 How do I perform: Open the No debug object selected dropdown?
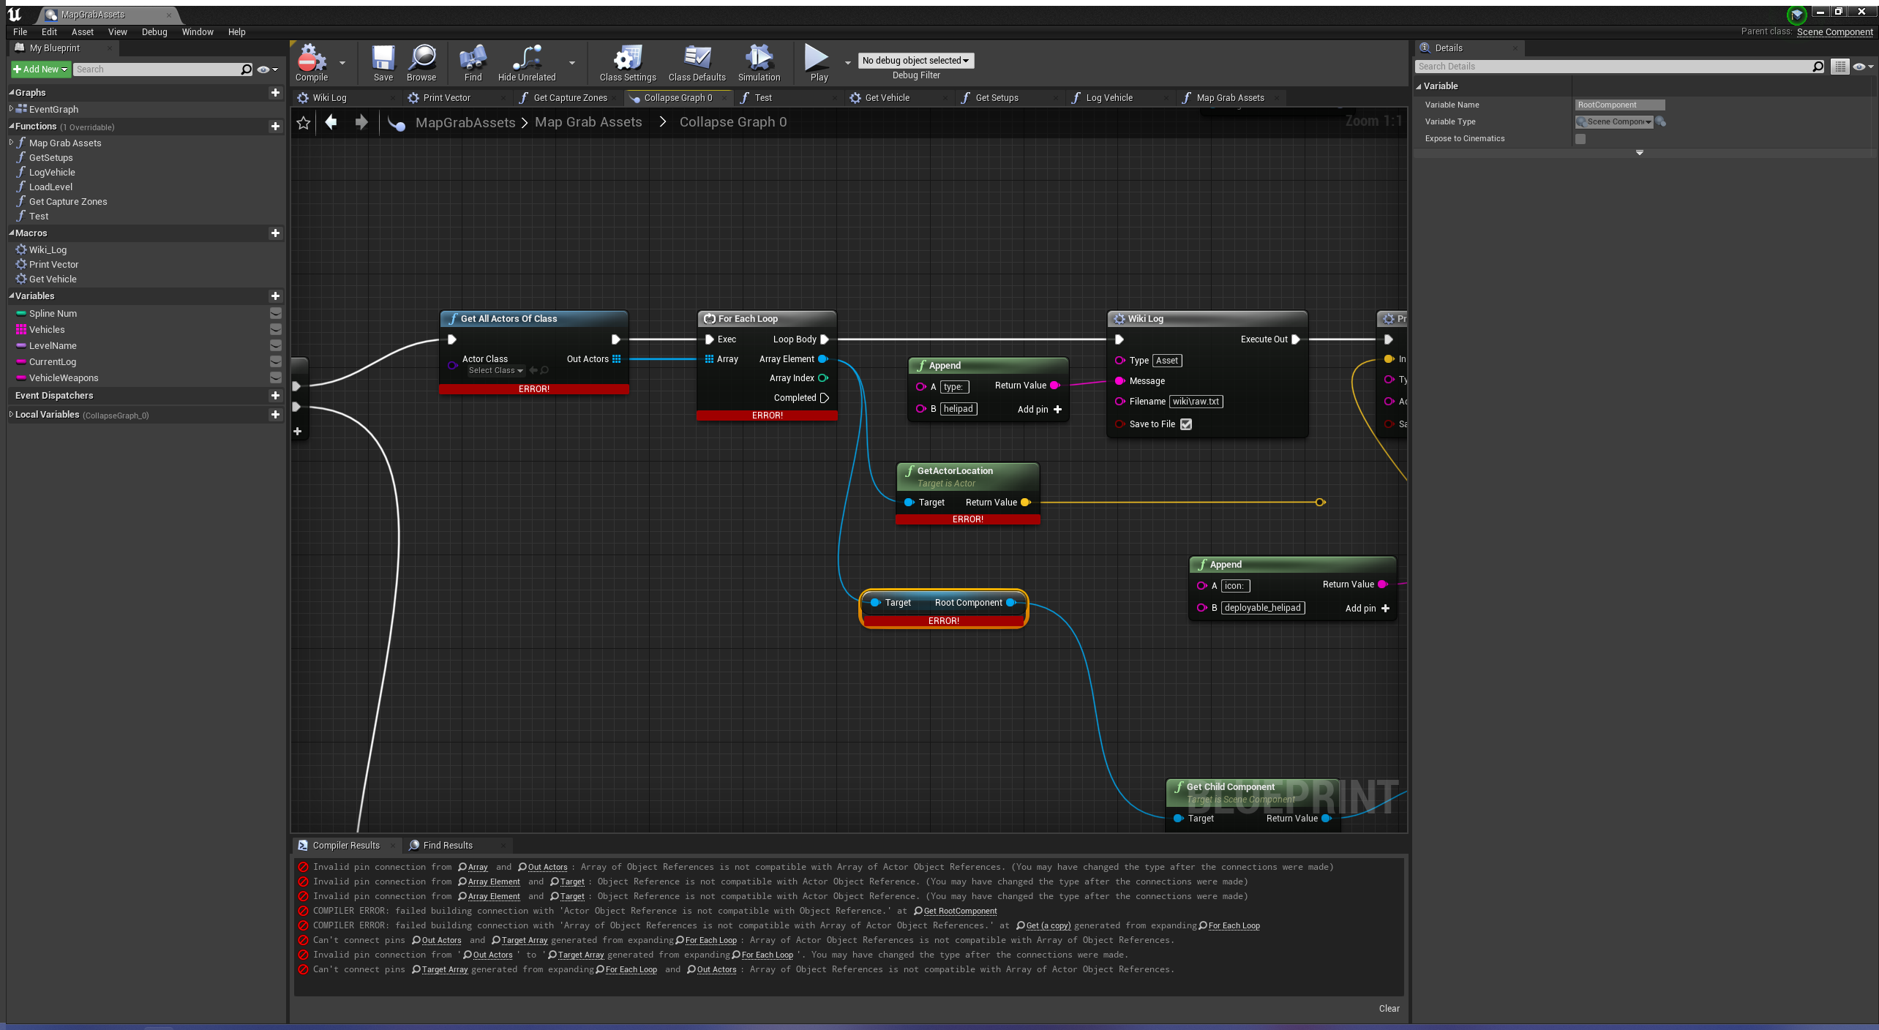click(915, 60)
